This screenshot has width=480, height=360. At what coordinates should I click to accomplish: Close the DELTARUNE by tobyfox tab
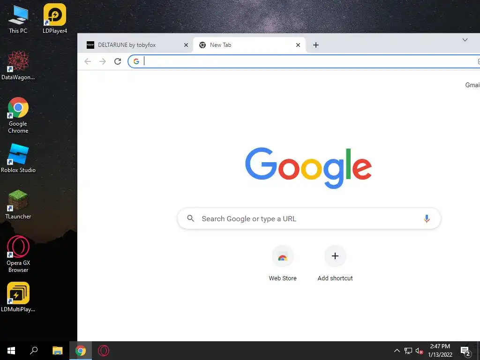(x=186, y=45)
